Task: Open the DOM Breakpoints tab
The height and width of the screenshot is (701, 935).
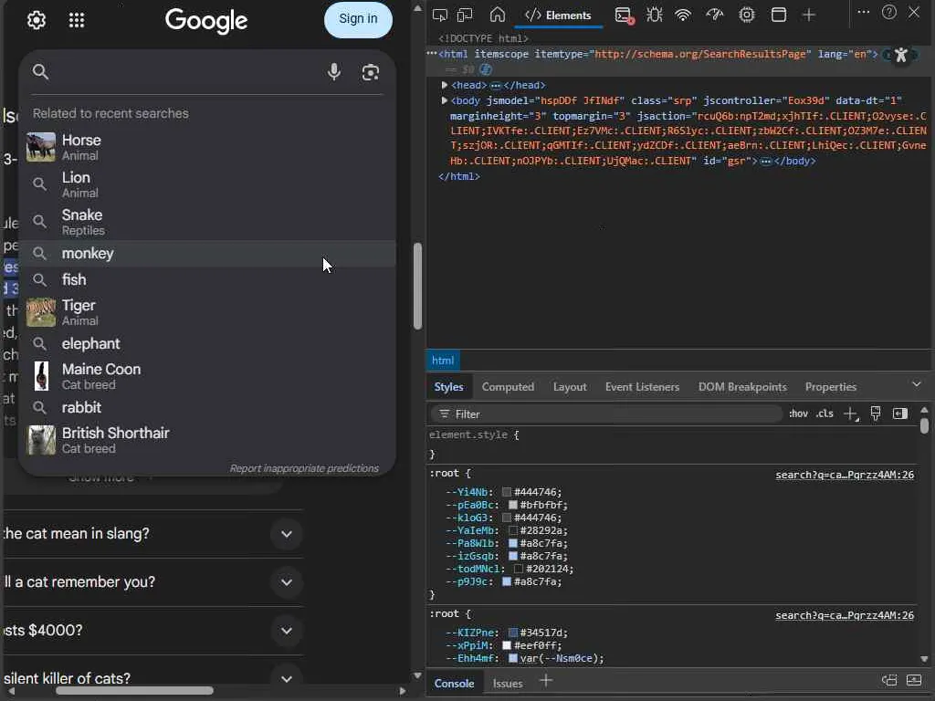Action: tap(742, 387)
